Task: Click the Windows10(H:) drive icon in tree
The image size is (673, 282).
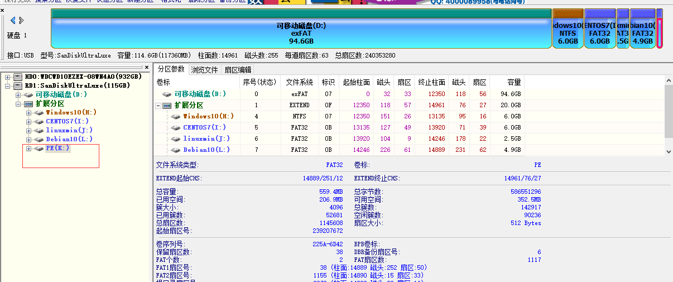Action: pos(39,113)
